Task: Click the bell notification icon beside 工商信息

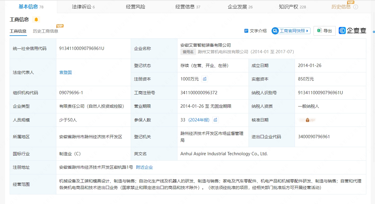Action: [36, 20]
